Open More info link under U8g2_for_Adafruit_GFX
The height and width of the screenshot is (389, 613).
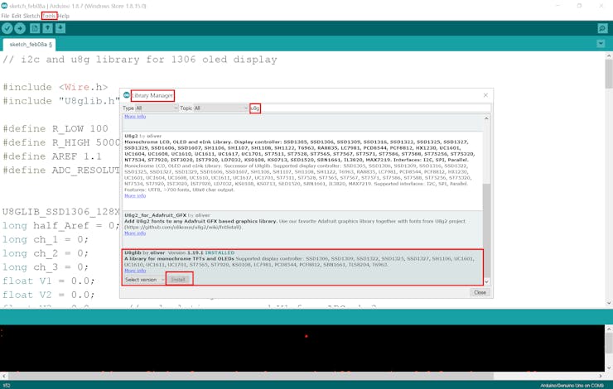[135, 233]
